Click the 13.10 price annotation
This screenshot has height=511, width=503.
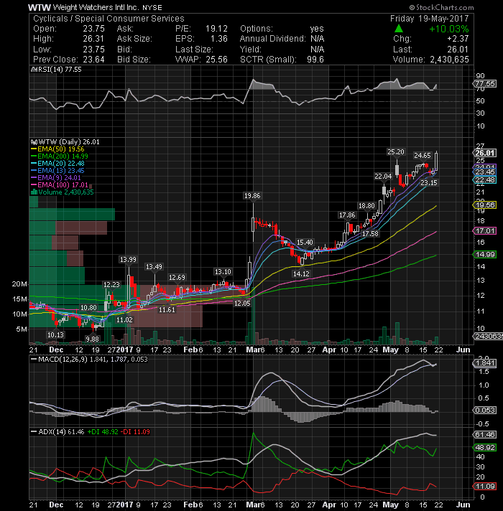point(223,271)
